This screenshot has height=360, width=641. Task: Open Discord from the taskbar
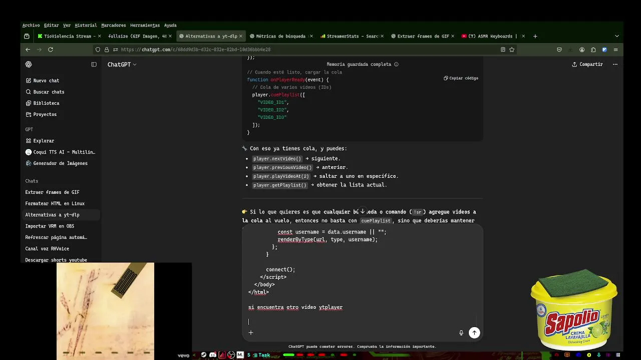click(213, 355)
